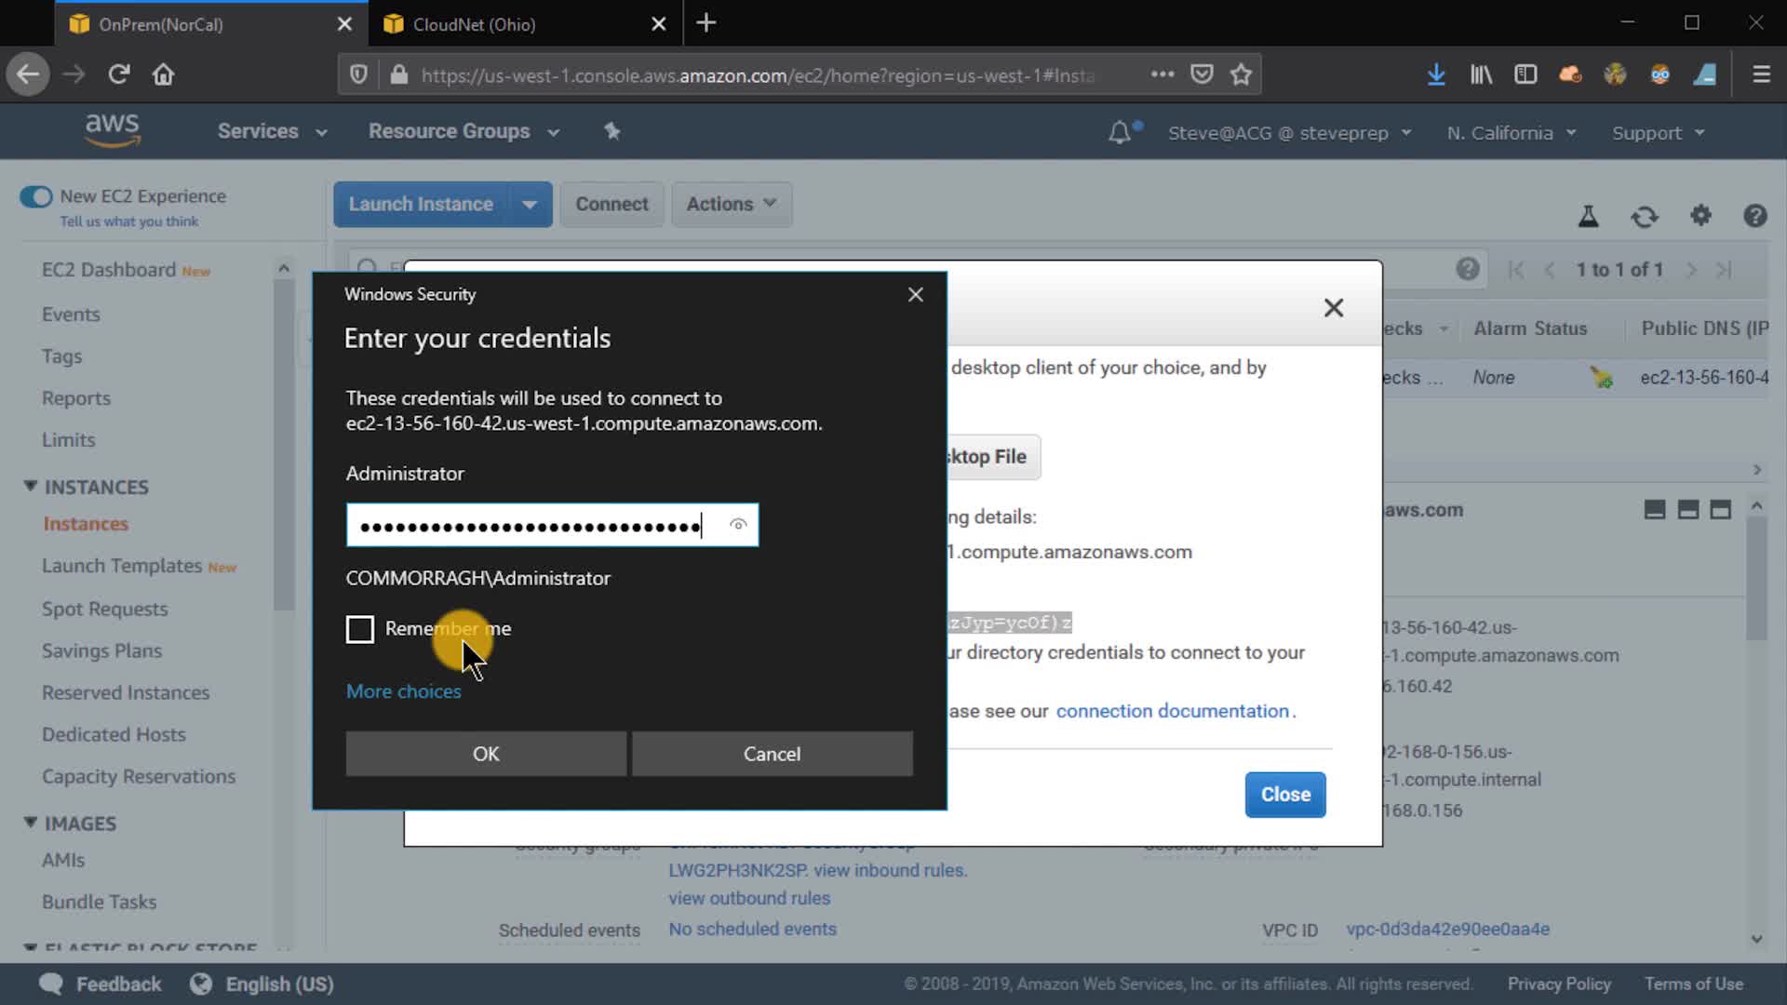1787x1005 pixels.
Task: Check the Remember me checkbox
Action: (x=360, y=629)
